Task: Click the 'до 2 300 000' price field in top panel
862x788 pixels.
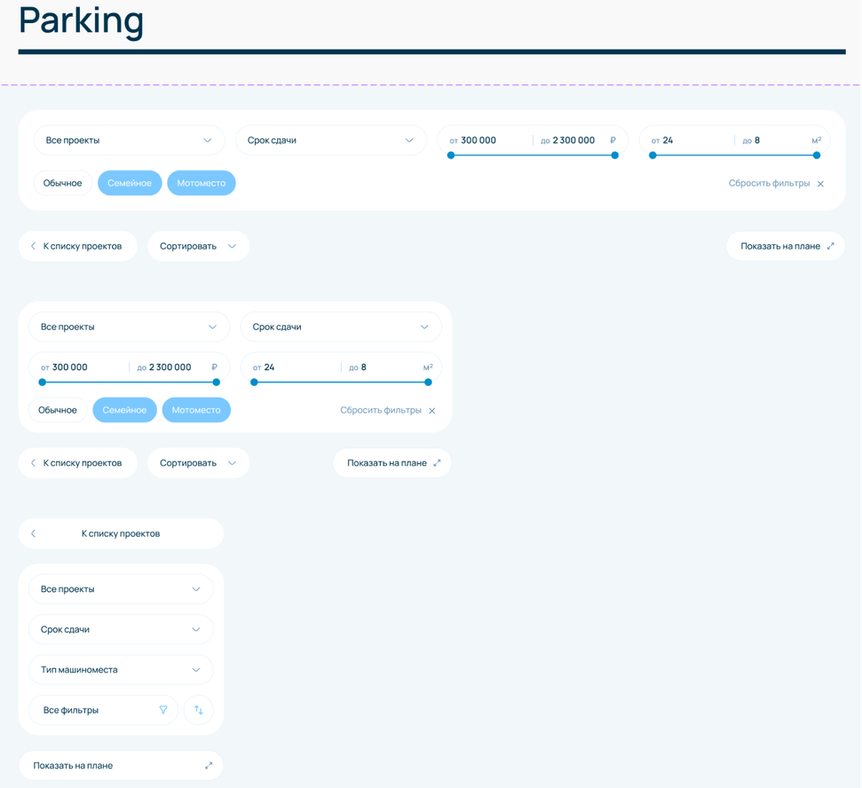Action: (x=568, y=140)
